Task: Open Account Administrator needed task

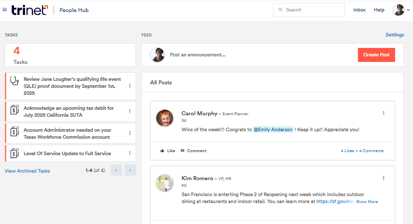Action: pyautogui.click(x=67, y=134)
